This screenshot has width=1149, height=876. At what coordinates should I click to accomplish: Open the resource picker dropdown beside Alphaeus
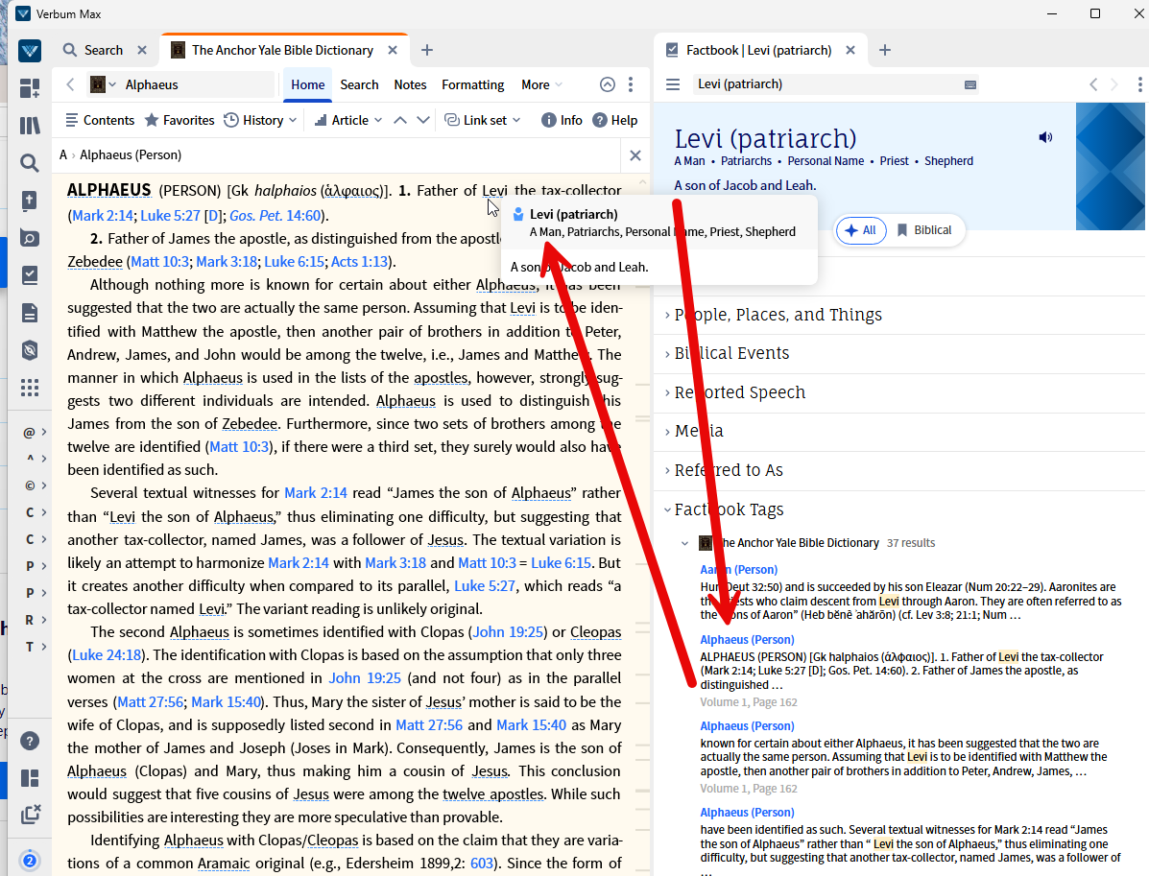(104, 84)
